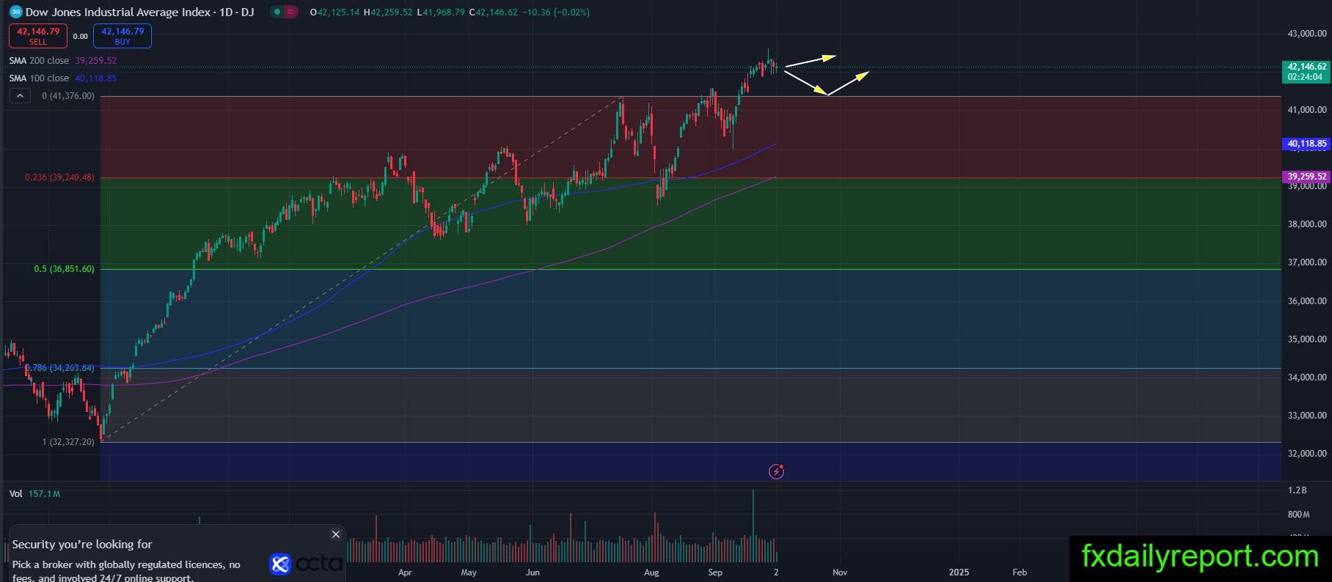1332x582 pixels.
Task: Click the 800M volume axis label
Action: [x=1299, y=515]
